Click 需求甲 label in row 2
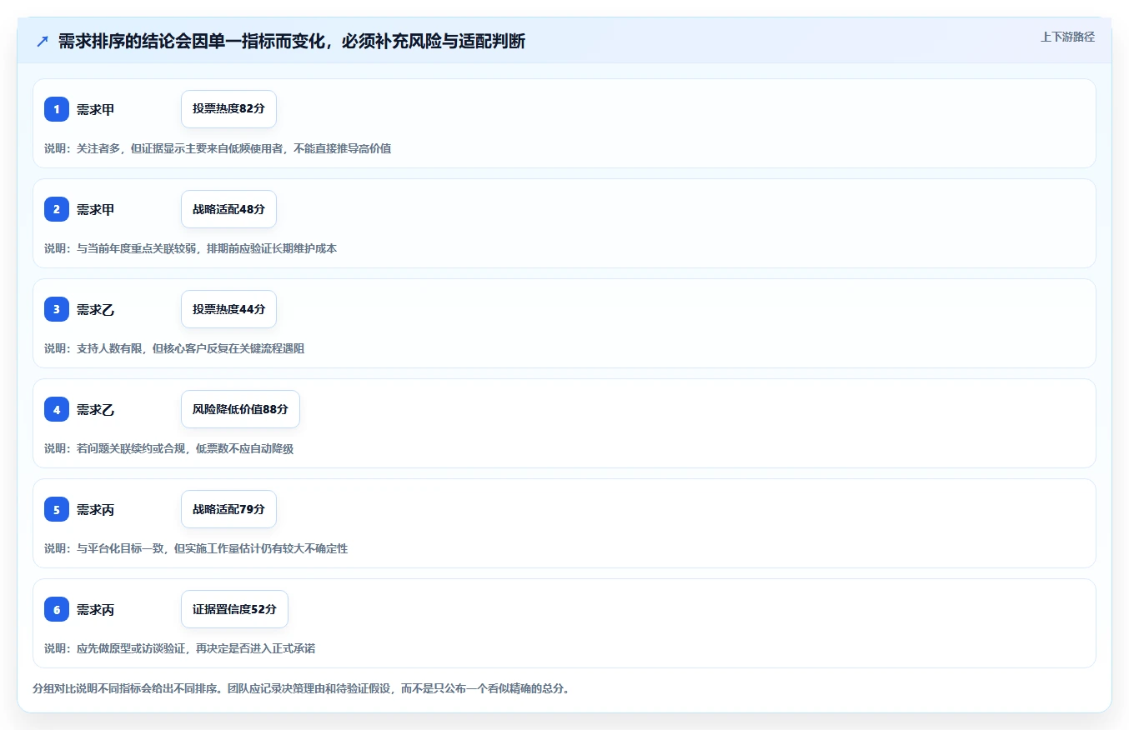 point(95,209)
